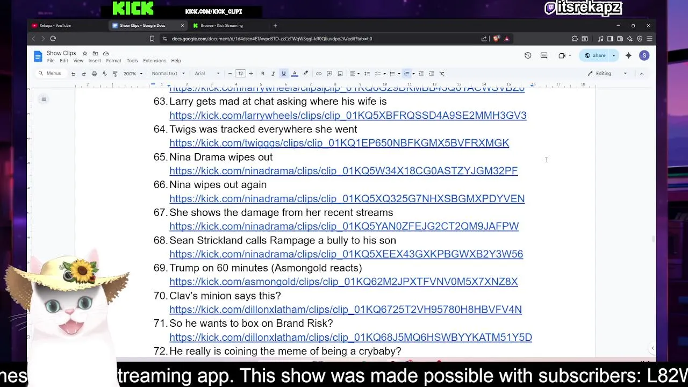Select the Paint format roller tool
688x387 pixels.
pos(115,74)
